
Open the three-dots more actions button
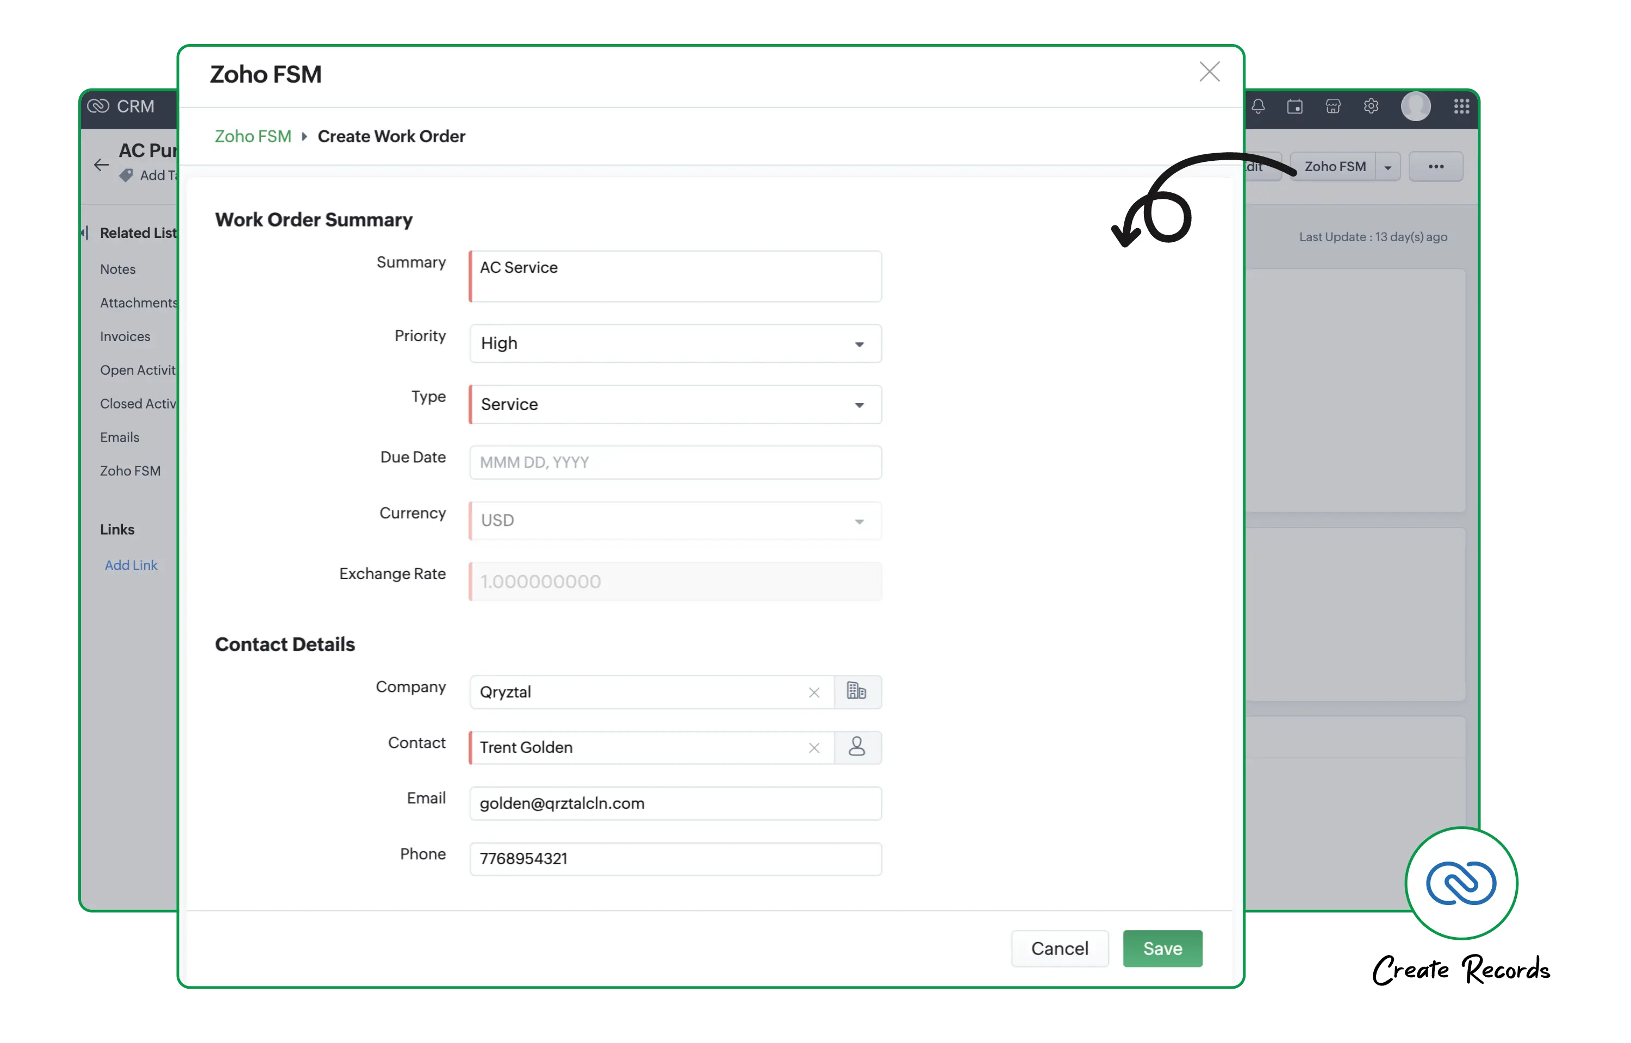[x=1435, y=167]
